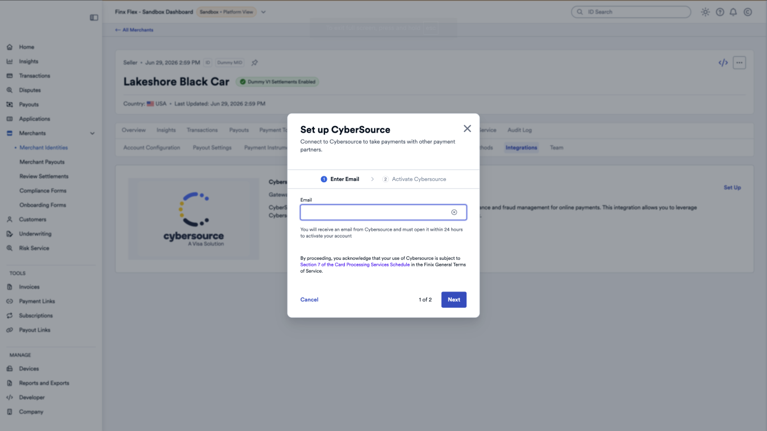The width and height of the screenshot is (767, 431).
Task: Open Review Settlements in the sidebar
Action: 44,176
